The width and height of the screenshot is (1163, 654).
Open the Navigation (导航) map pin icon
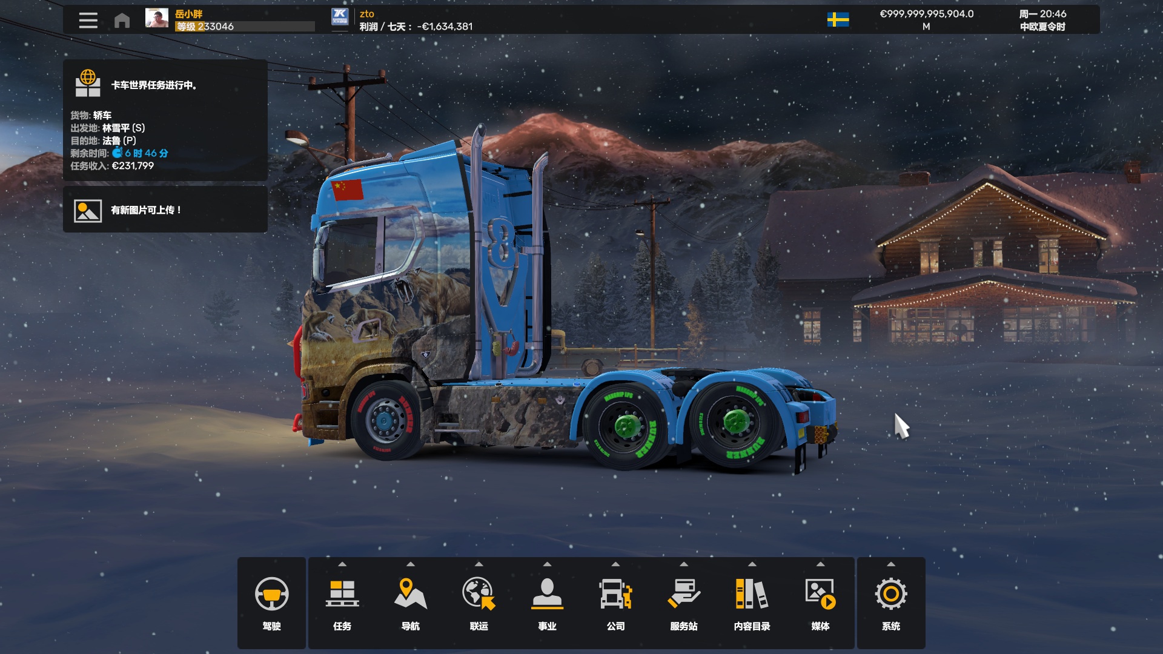point(410,594)
